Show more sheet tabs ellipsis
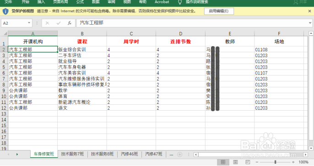Viewport: 314px width, 166px height. click(x=171, y=155)
